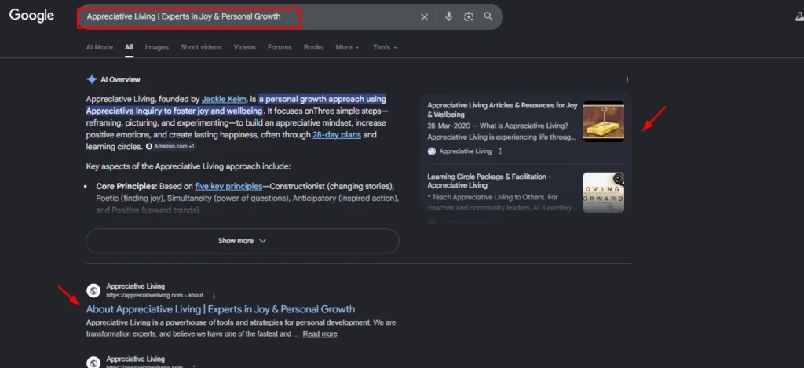The height and width of the screenshot is (368, 804).
Task: Click Core Principles bullet heading text
Action: (126, 186)
